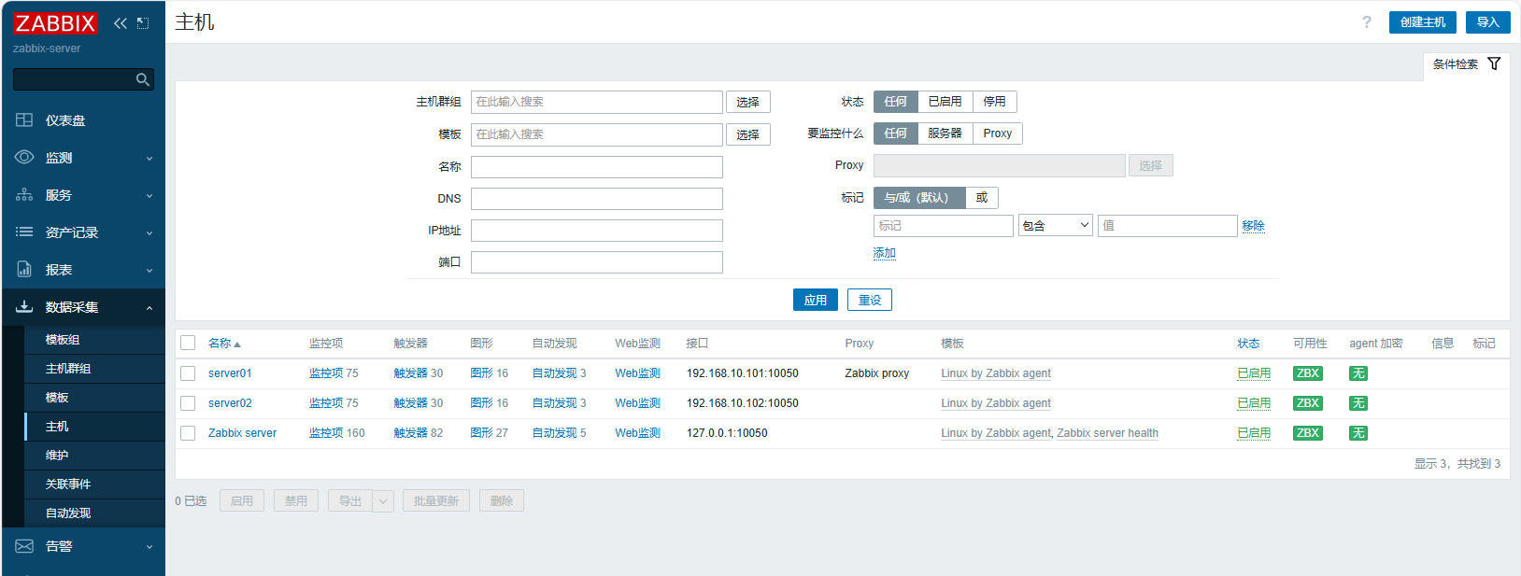
Task: Click the 创建主机 button
Action: tap(1423, 22)
